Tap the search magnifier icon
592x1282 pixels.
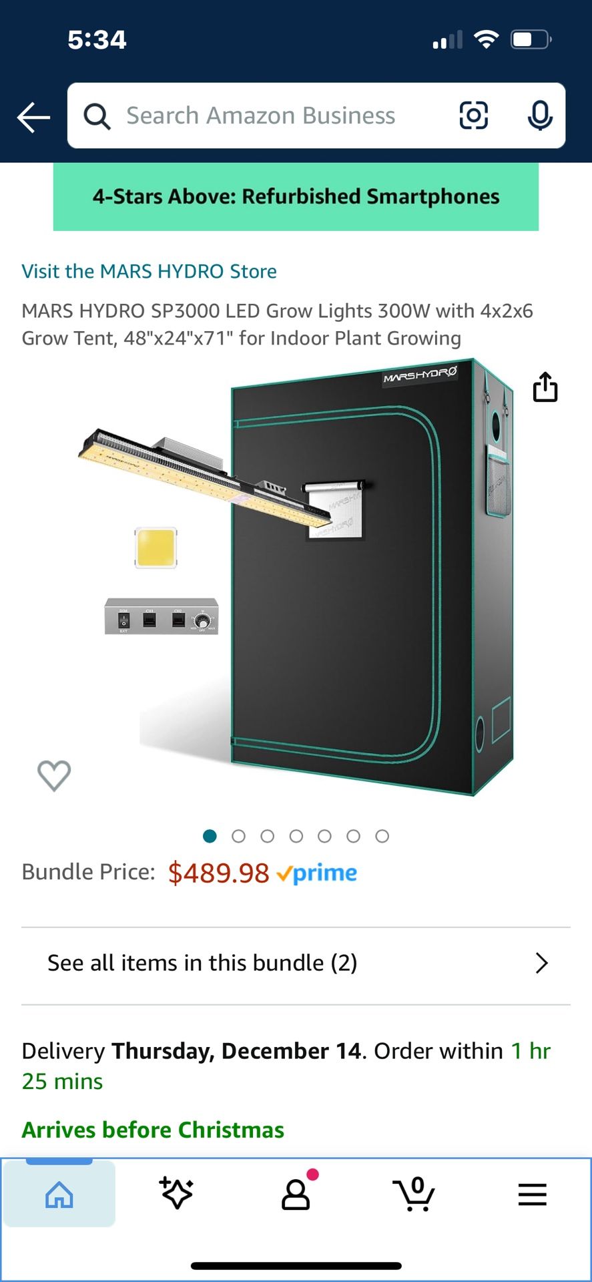pos(97,116)
